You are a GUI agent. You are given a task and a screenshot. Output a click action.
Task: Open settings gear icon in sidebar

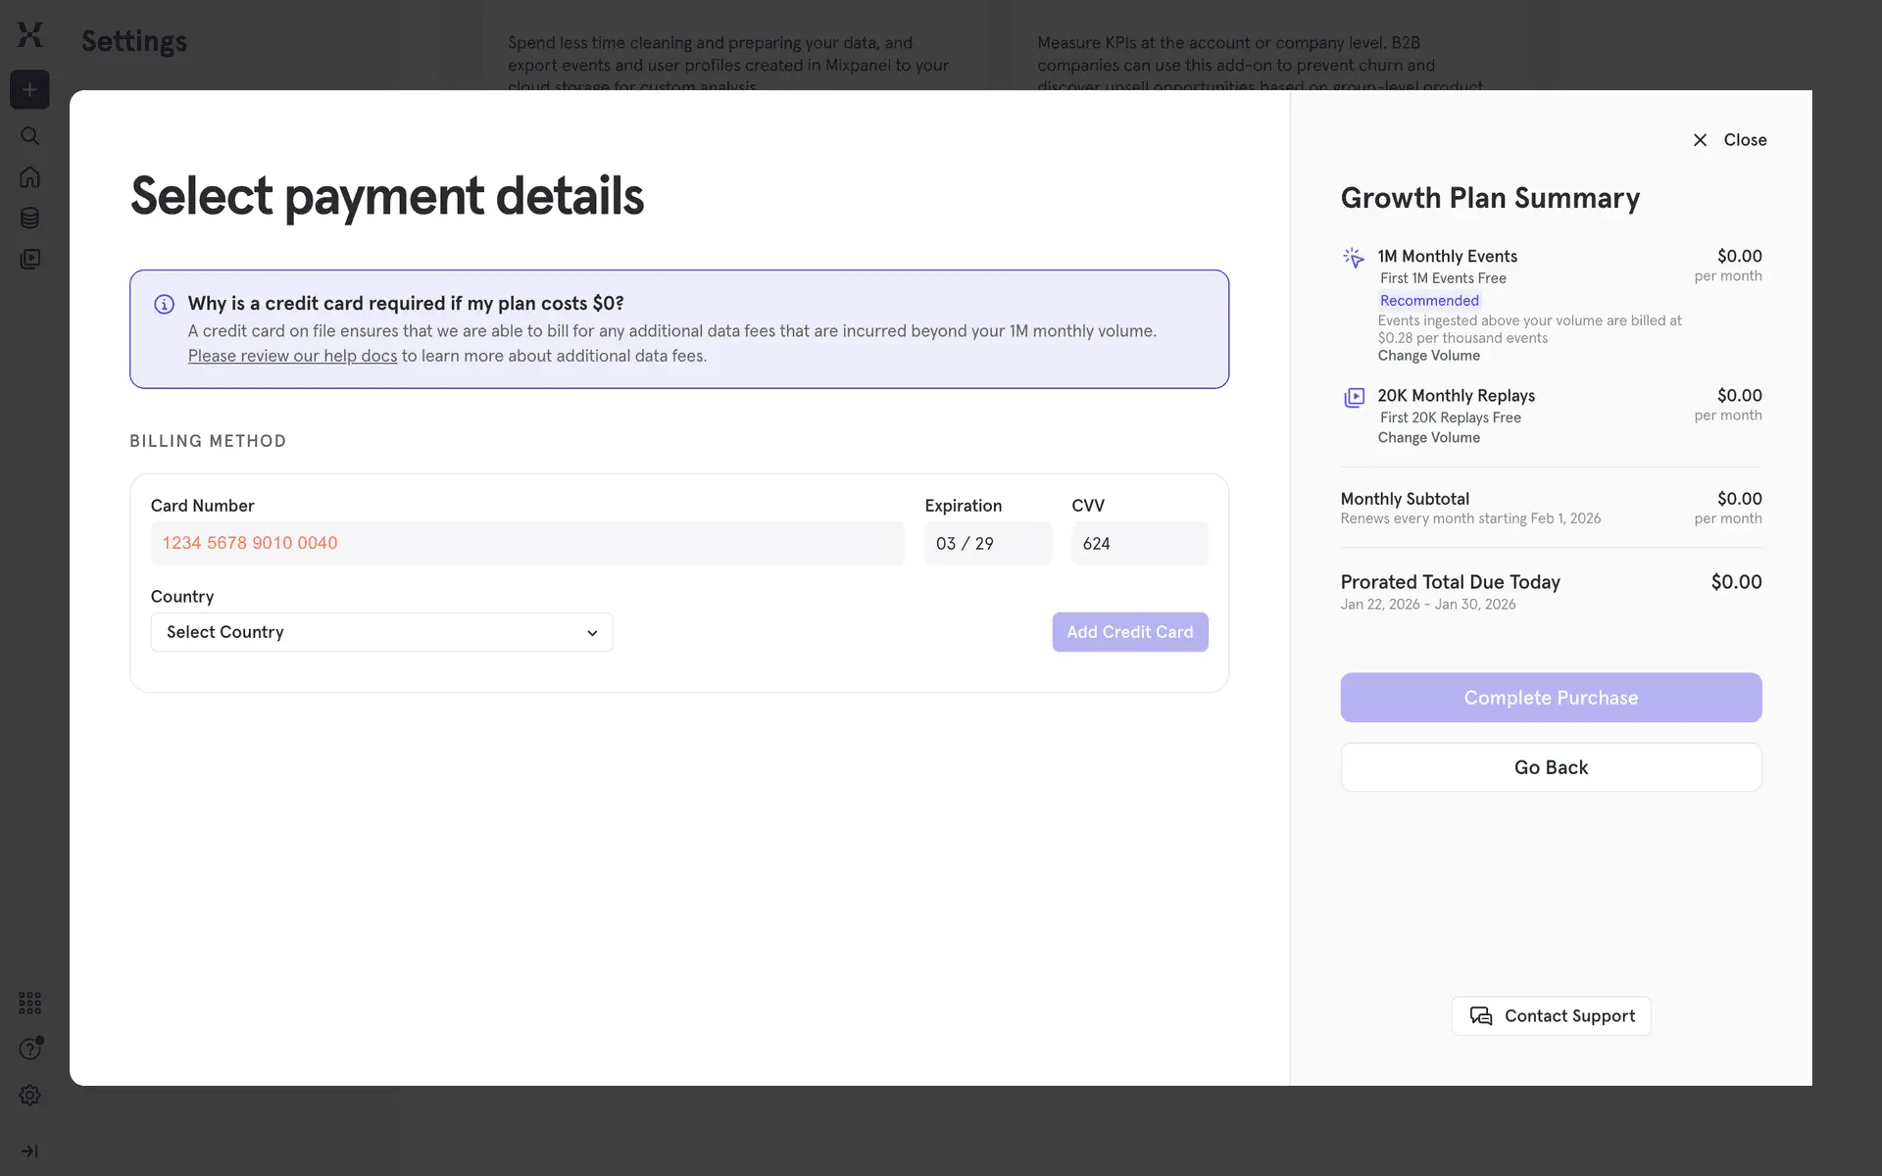tap(29, 1096)
